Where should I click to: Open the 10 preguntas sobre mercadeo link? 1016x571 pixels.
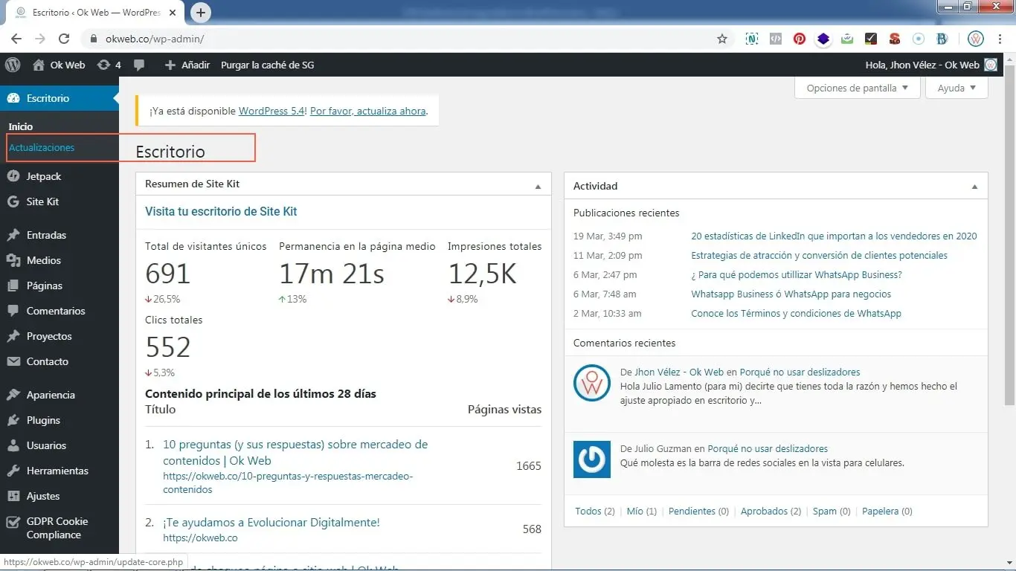point(295,452)
